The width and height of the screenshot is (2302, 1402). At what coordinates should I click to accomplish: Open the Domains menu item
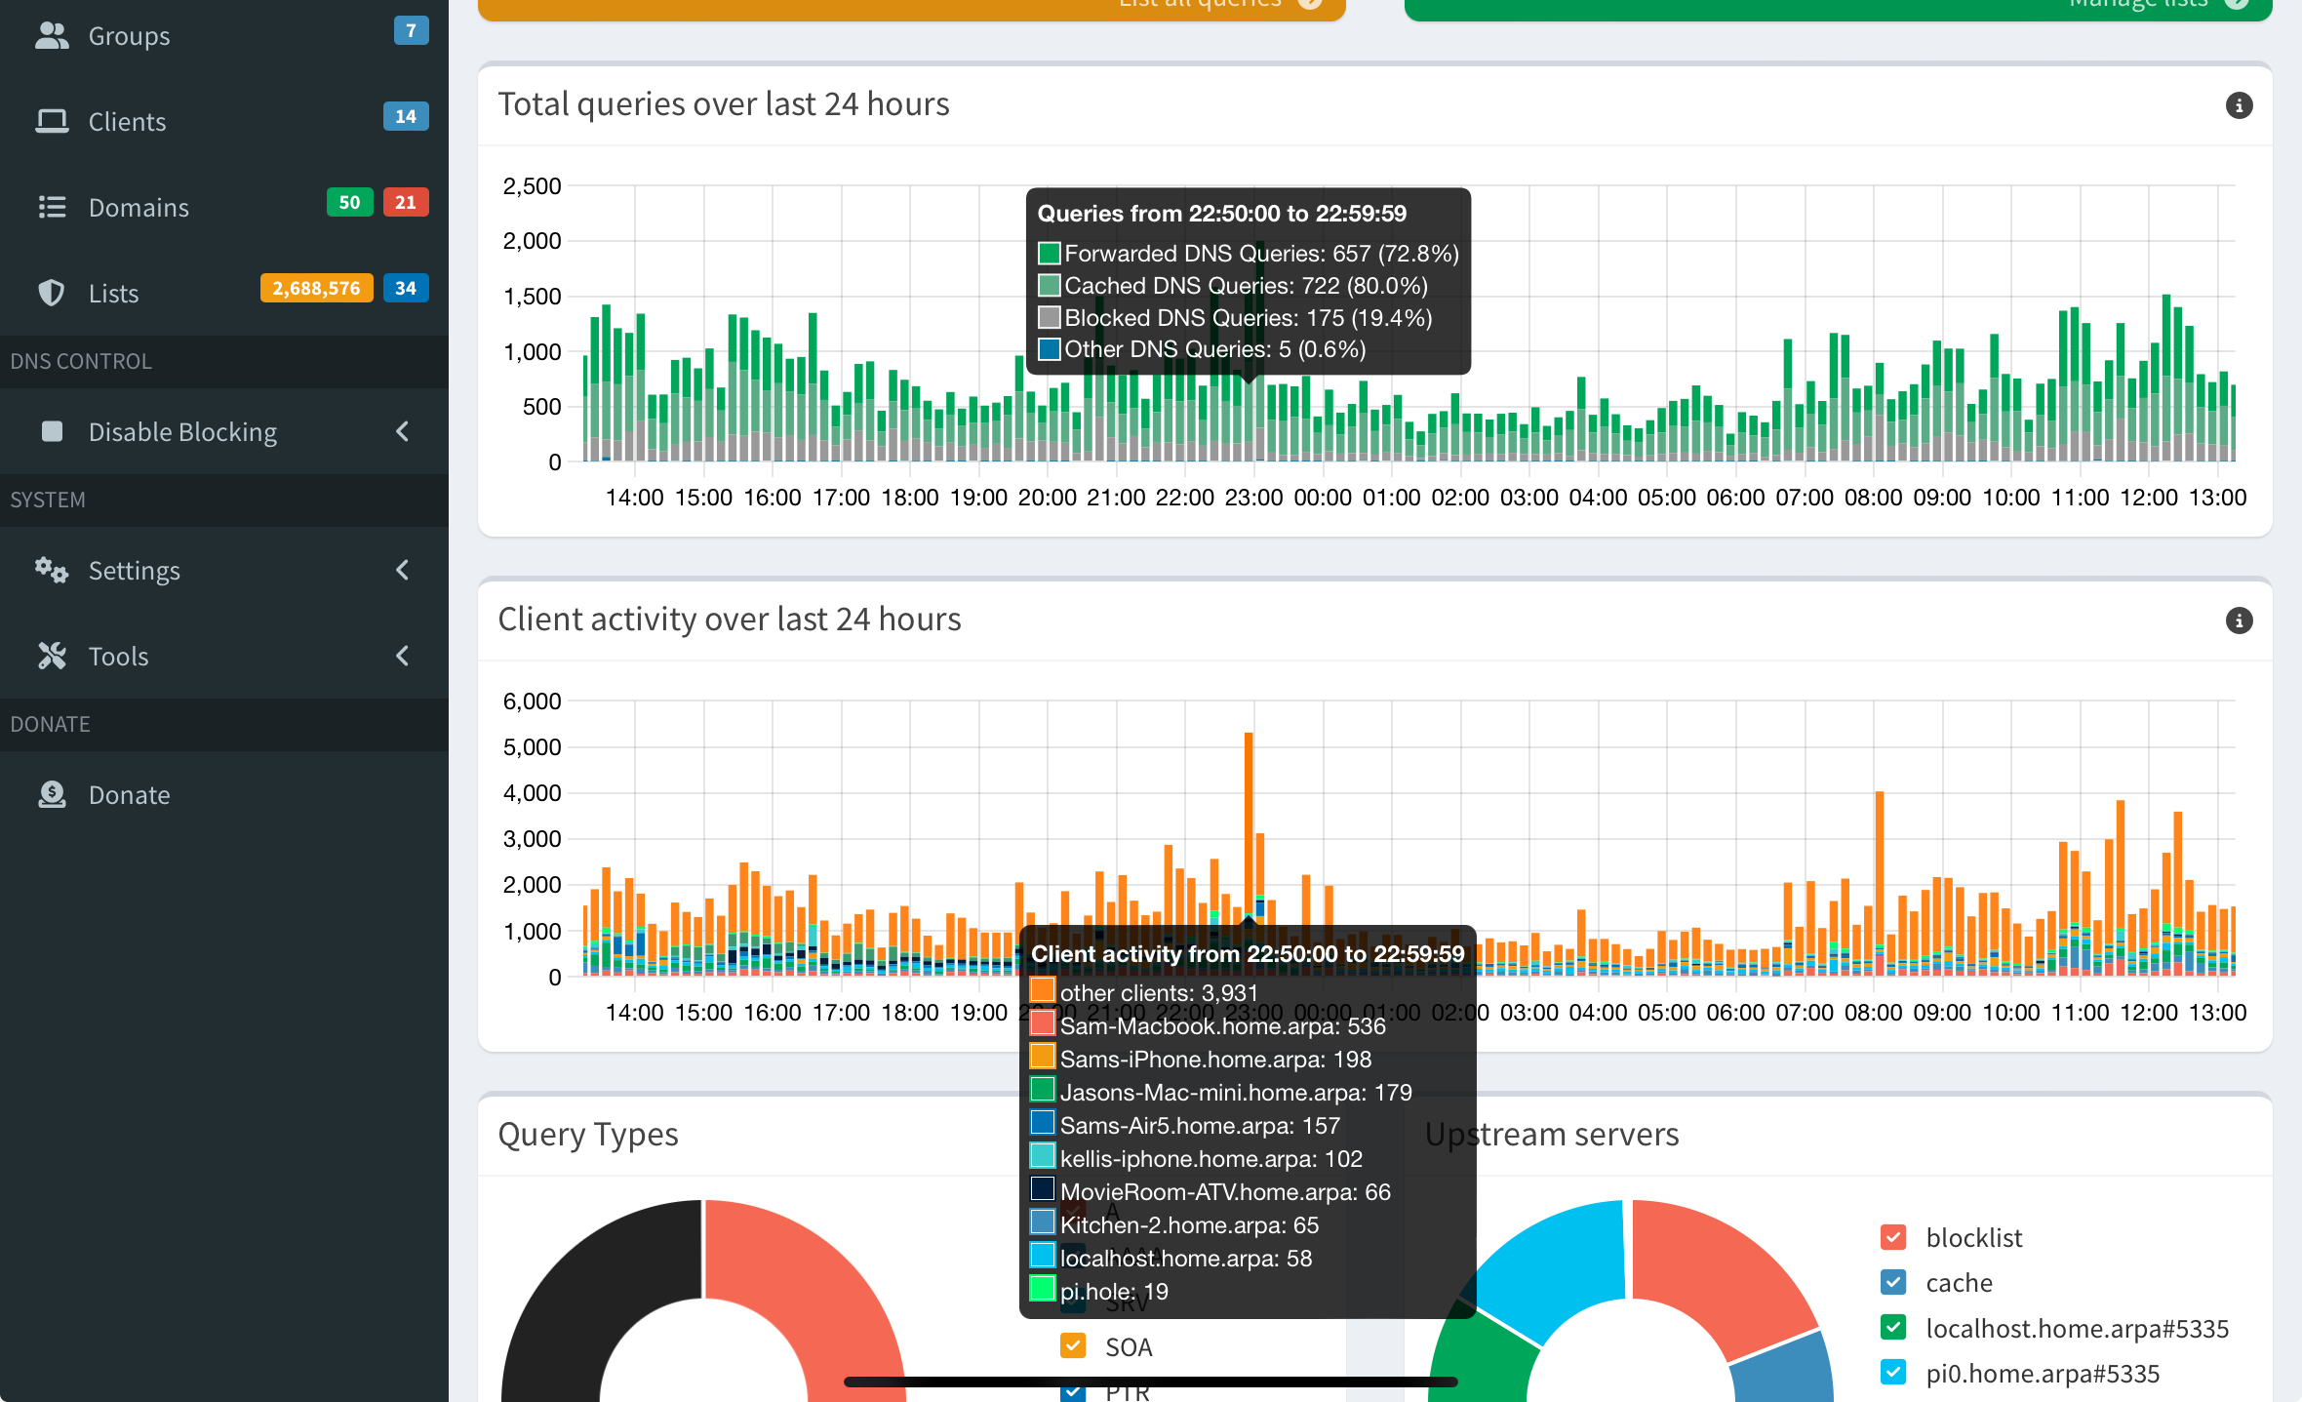[x=224, y=208]
